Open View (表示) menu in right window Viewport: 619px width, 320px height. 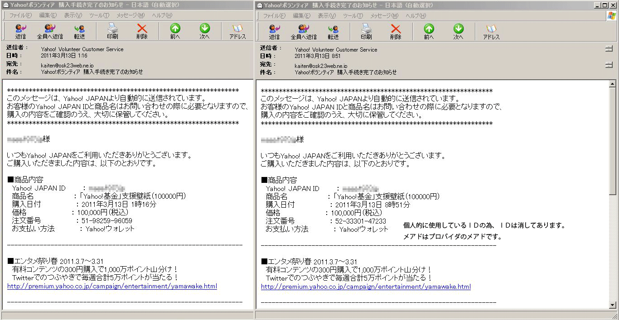coord(326,15)
